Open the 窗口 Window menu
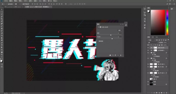 50,1
